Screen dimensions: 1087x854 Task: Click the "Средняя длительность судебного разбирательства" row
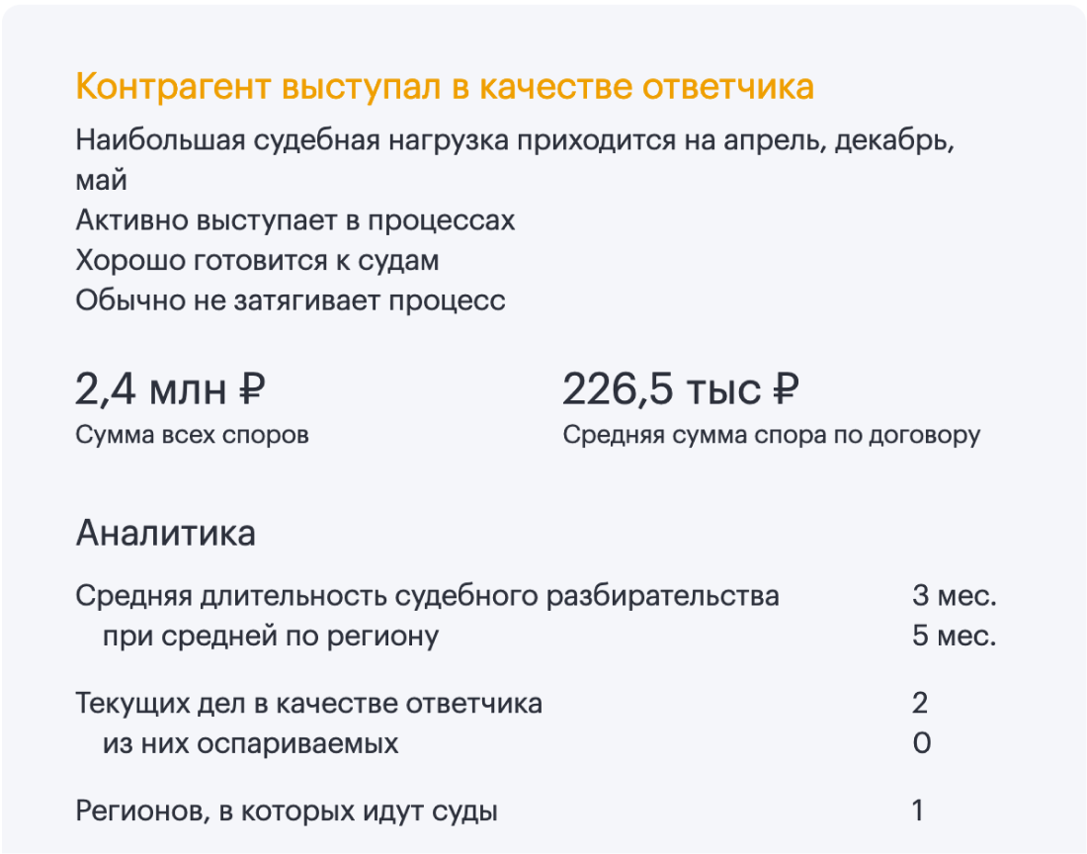pyautogui.click(x=427, y=596)
